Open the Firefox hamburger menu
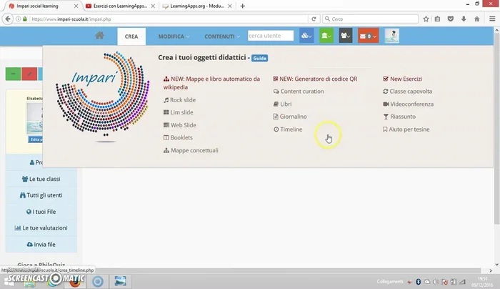500x289 pixels. (492, 19)
